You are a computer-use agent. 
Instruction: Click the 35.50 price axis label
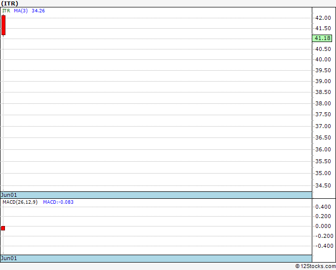coord(323,161)
